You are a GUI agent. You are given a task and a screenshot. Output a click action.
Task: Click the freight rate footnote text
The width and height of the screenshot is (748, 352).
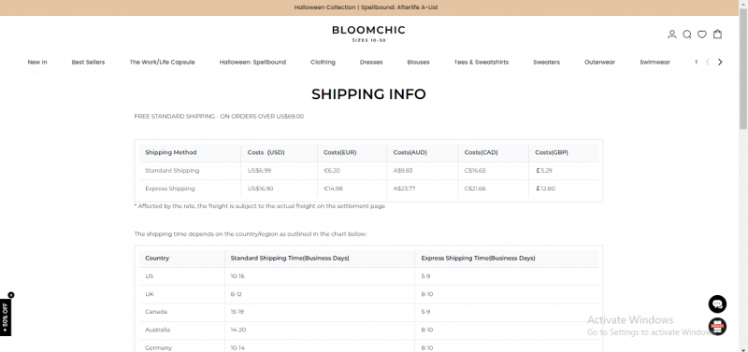point(260,206)
